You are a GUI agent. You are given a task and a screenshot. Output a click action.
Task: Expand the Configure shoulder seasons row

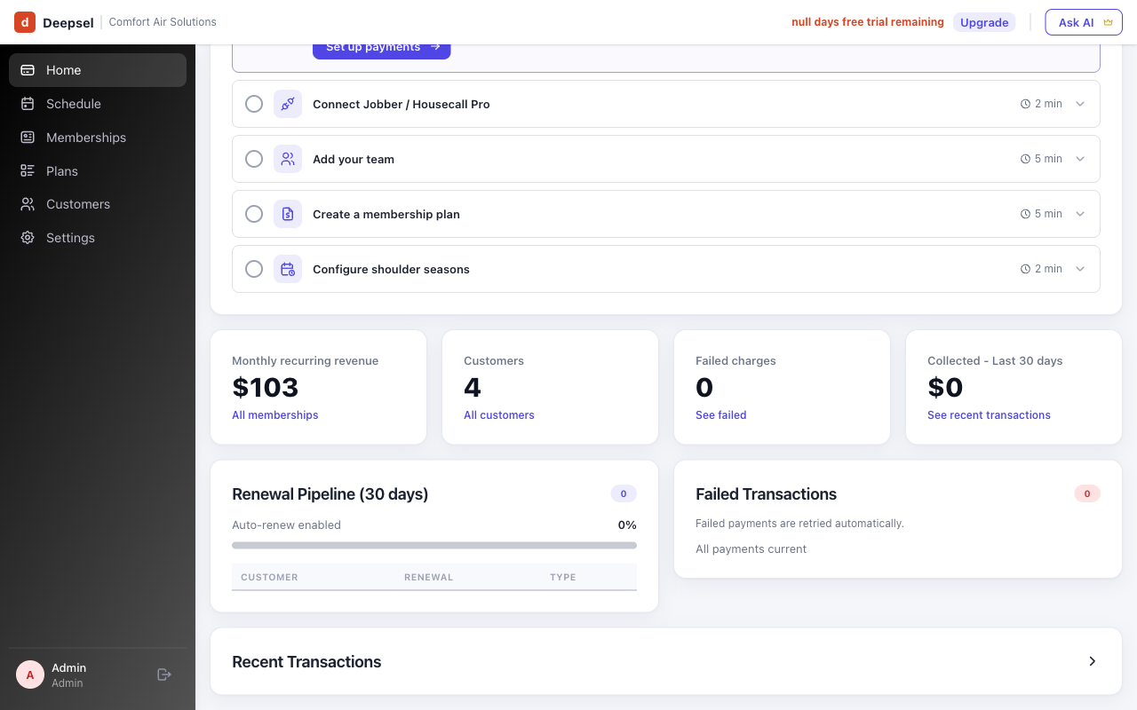pyautogui.click(x=1080, y=269)
